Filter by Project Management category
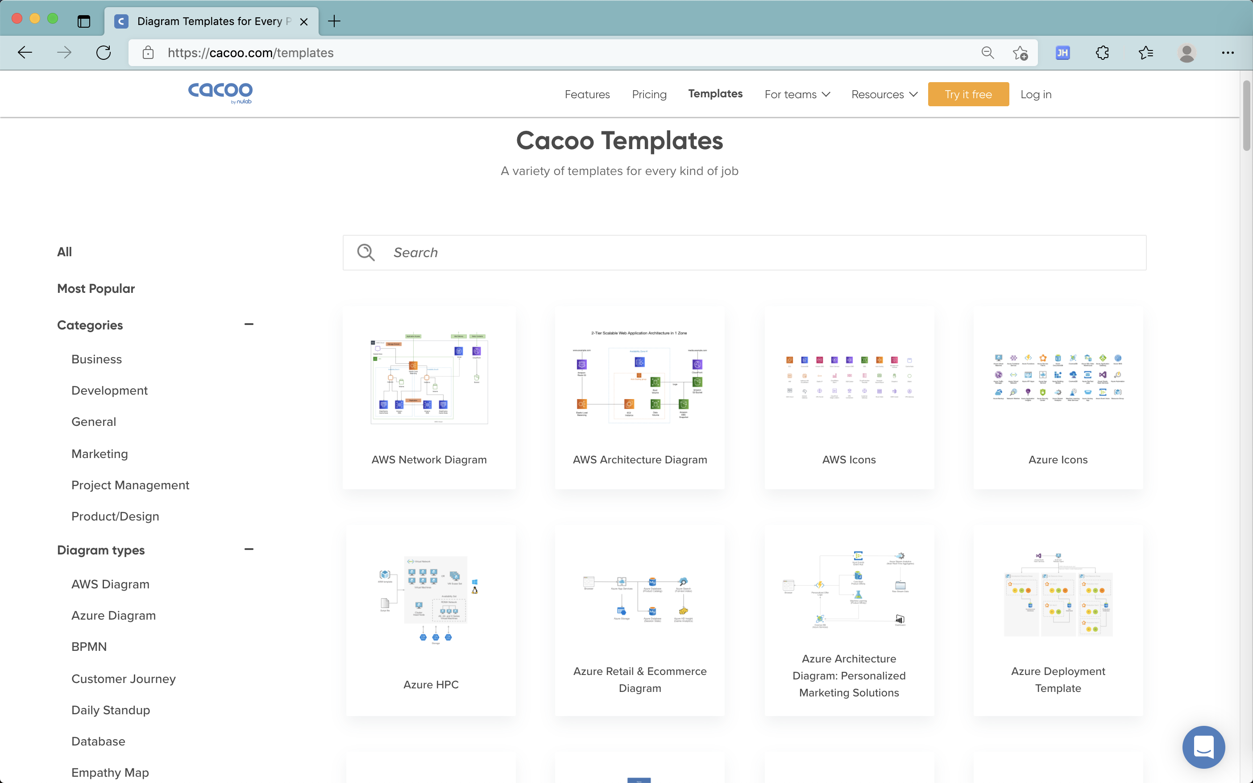Screen dimensions: 1253x783 point(130,485)
